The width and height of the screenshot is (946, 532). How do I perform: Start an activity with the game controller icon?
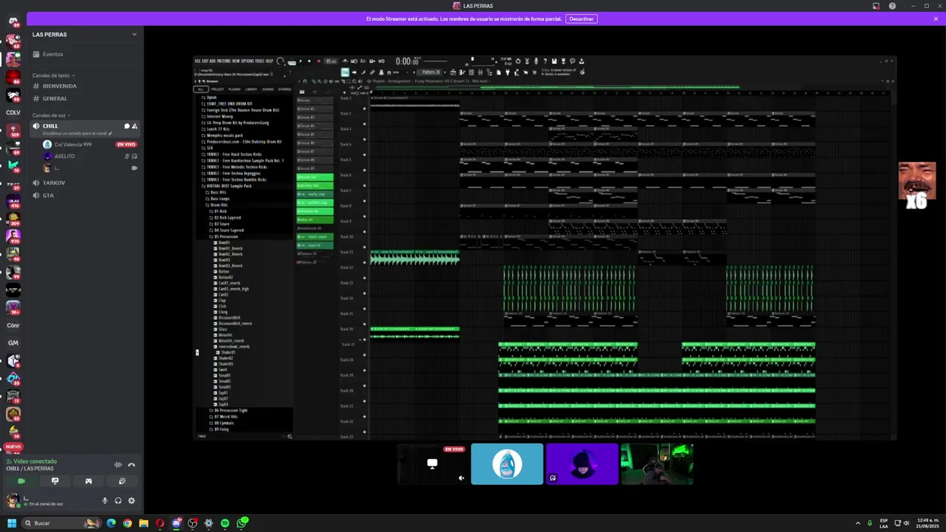[89, 481]
